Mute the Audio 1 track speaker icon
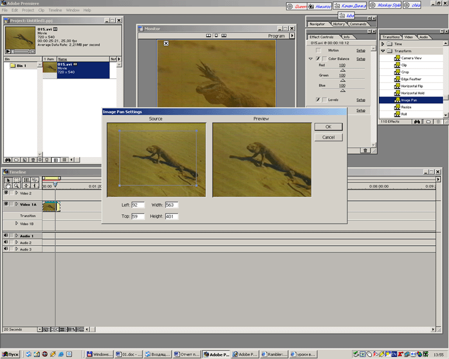This screenshot has width=449, height=359. 6,236
